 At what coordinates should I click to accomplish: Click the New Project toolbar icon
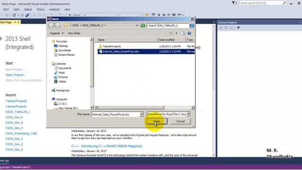click(x=14, y=15)
